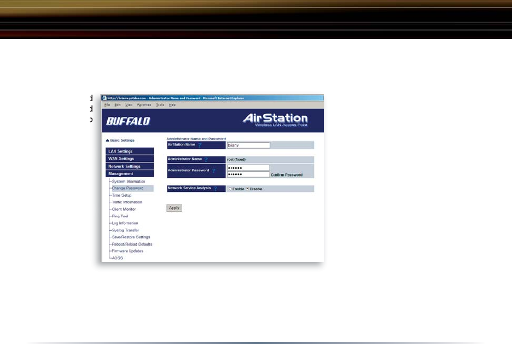Open help for Administrator Password
The width and height of the screenshot is (512, 344).
pos(213,171)
